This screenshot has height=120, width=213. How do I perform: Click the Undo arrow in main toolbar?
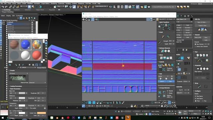coord(3,7)
